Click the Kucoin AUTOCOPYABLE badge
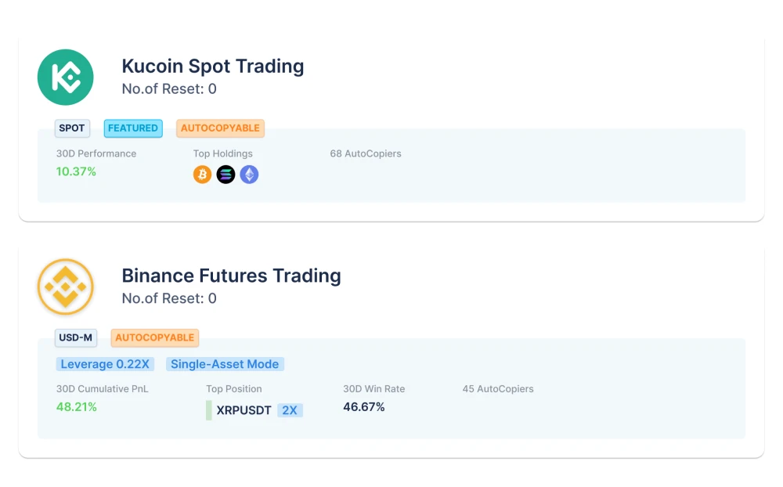The image size is (783, 487). coord(220,128)
